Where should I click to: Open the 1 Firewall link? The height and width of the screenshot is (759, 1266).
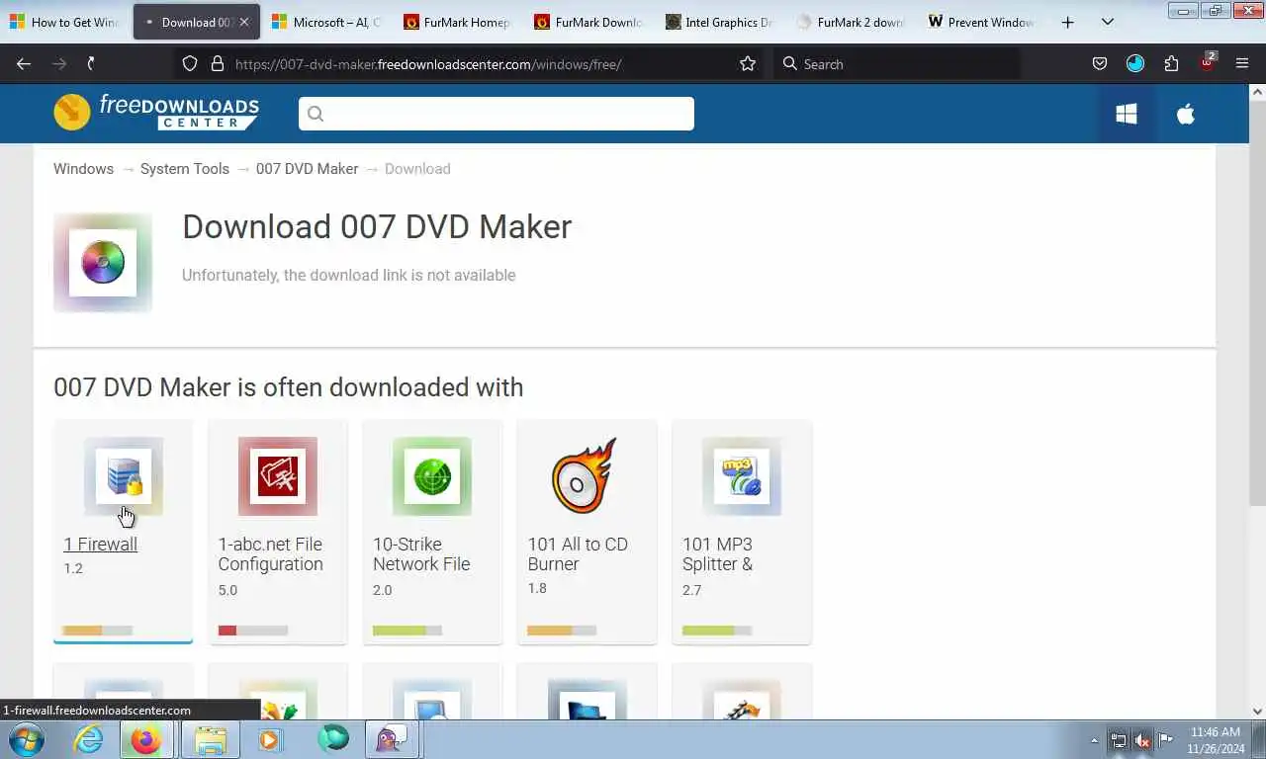click(x=100, y=544)
